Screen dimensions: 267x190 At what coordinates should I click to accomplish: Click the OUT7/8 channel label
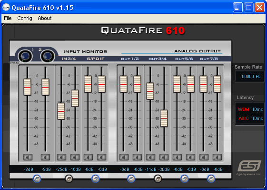(209, 59)
